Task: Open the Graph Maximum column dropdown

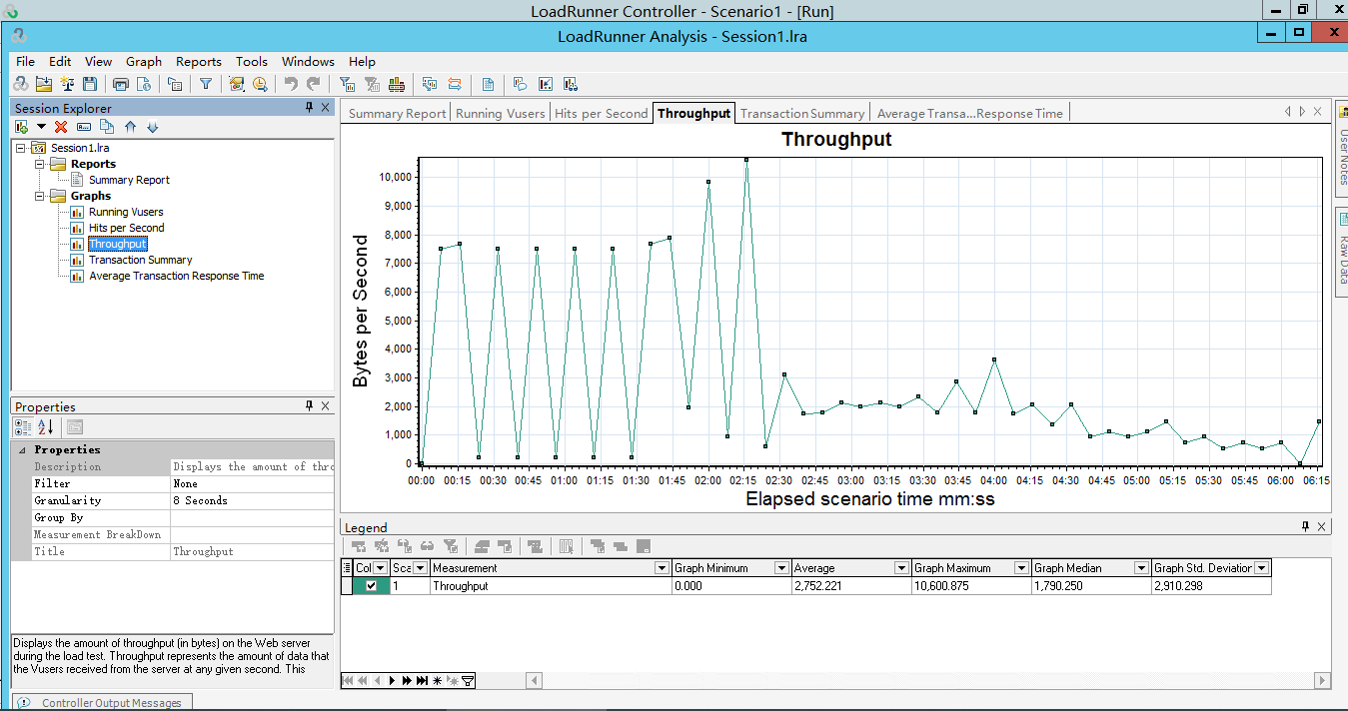Action: (1021, 568)
